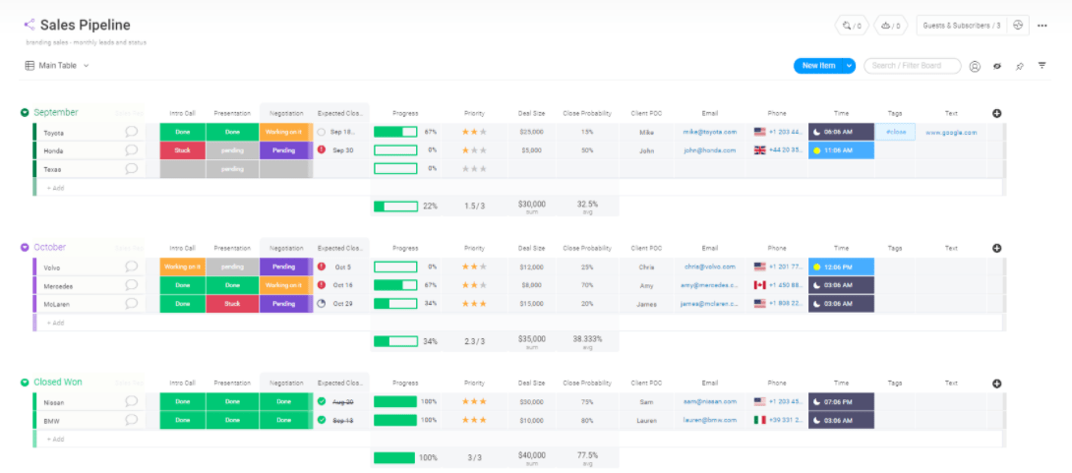The height and width of the screenshot is (473, 1072).
Task: Click the Search / Filter Board field
Action: pyautogui.click(x=912, y=66)
